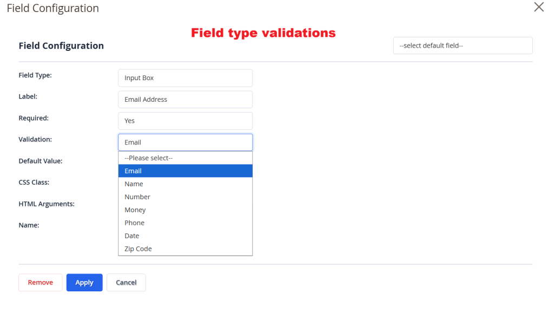
Task: Open the Field Type dropdown showing Input Box
Action: (185, 78)
